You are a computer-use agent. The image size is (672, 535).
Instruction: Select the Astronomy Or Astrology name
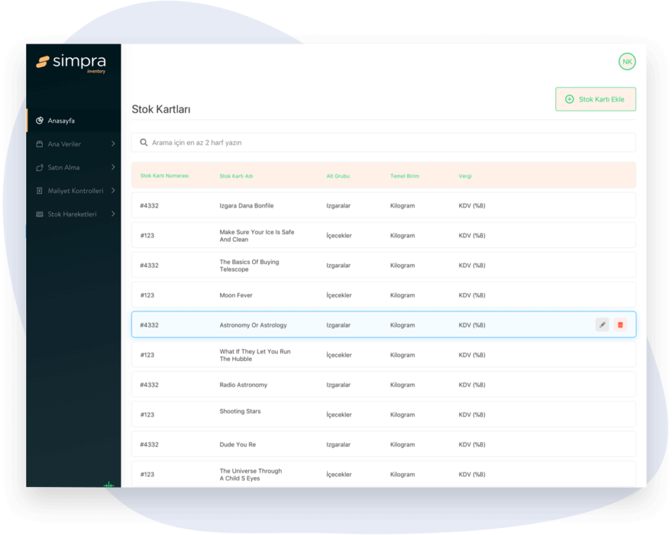(x=253, y=325)
